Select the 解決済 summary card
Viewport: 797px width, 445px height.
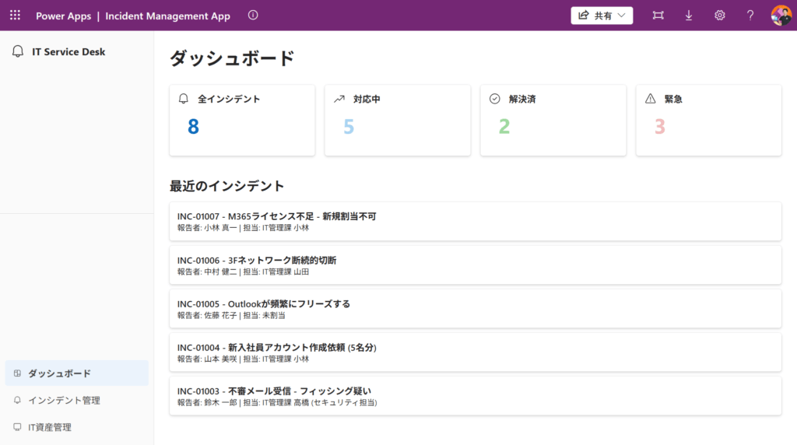tap(553, 121)
